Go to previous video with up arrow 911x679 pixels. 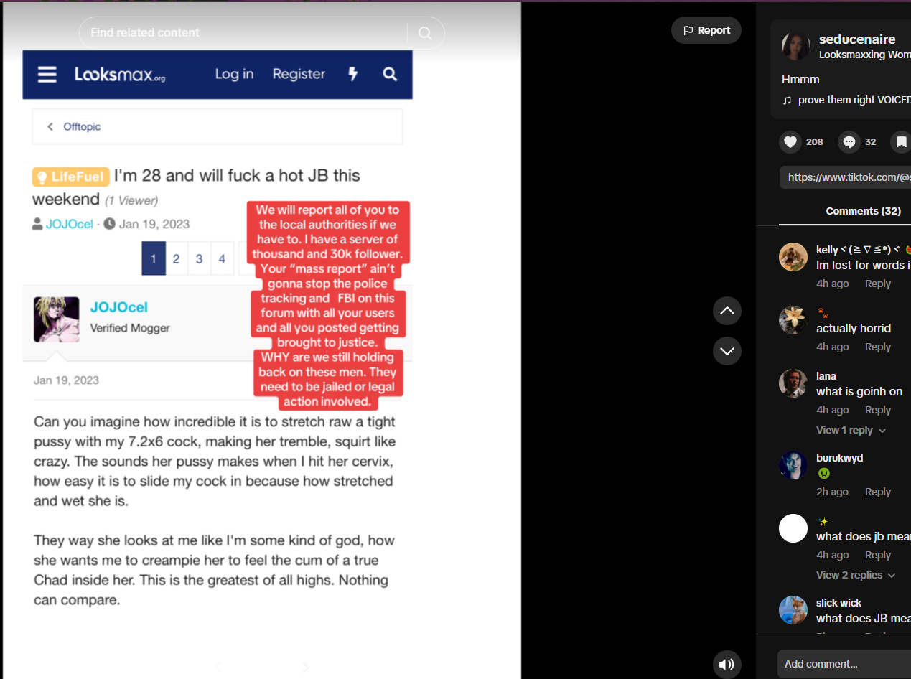point(727,311)
